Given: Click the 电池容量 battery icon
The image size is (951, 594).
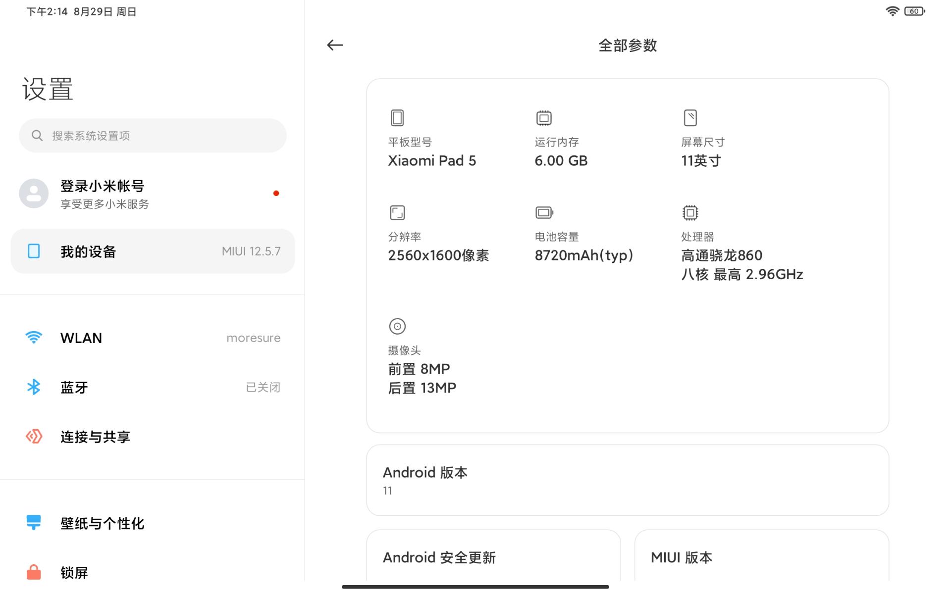Looking at the screenshot, I should [543, 212].
